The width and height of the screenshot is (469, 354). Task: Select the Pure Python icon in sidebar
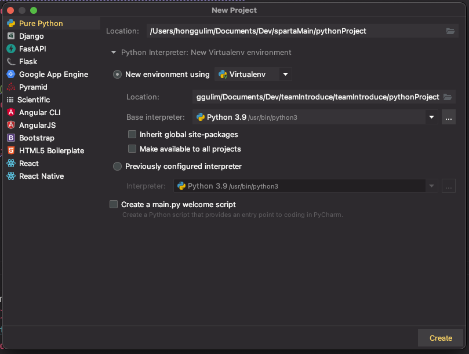pos(11,23)
